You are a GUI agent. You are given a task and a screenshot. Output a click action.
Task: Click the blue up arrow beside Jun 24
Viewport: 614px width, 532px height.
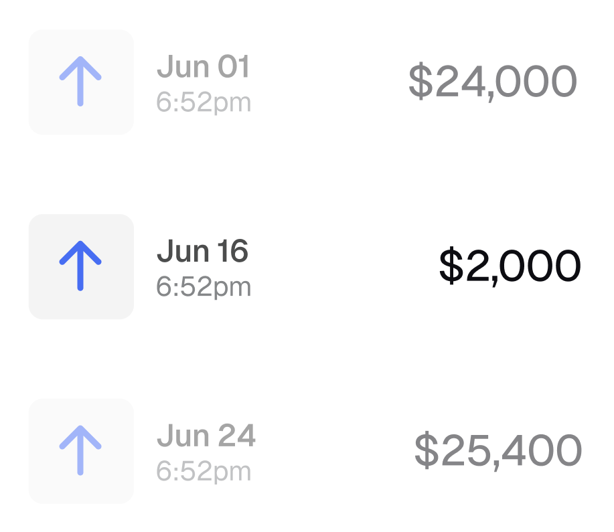[x=80, y=450]
